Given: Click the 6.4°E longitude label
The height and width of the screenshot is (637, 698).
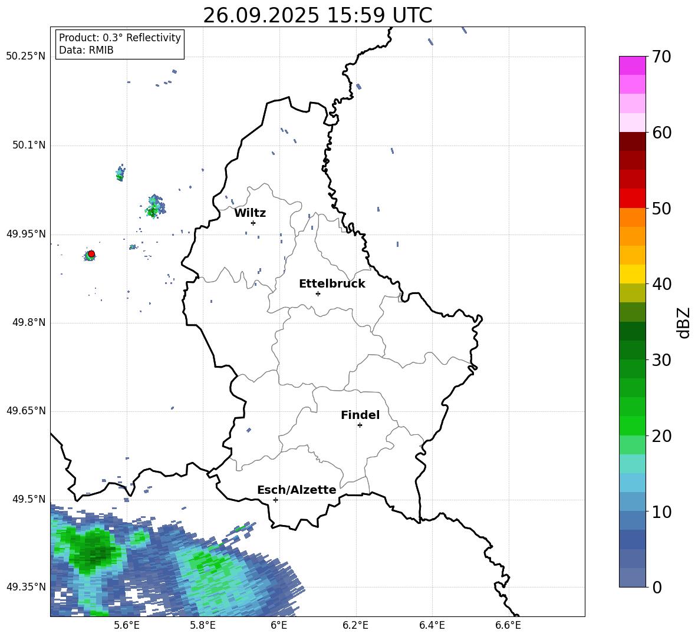Looking at the screenshot, I should [x=432, y=626].
